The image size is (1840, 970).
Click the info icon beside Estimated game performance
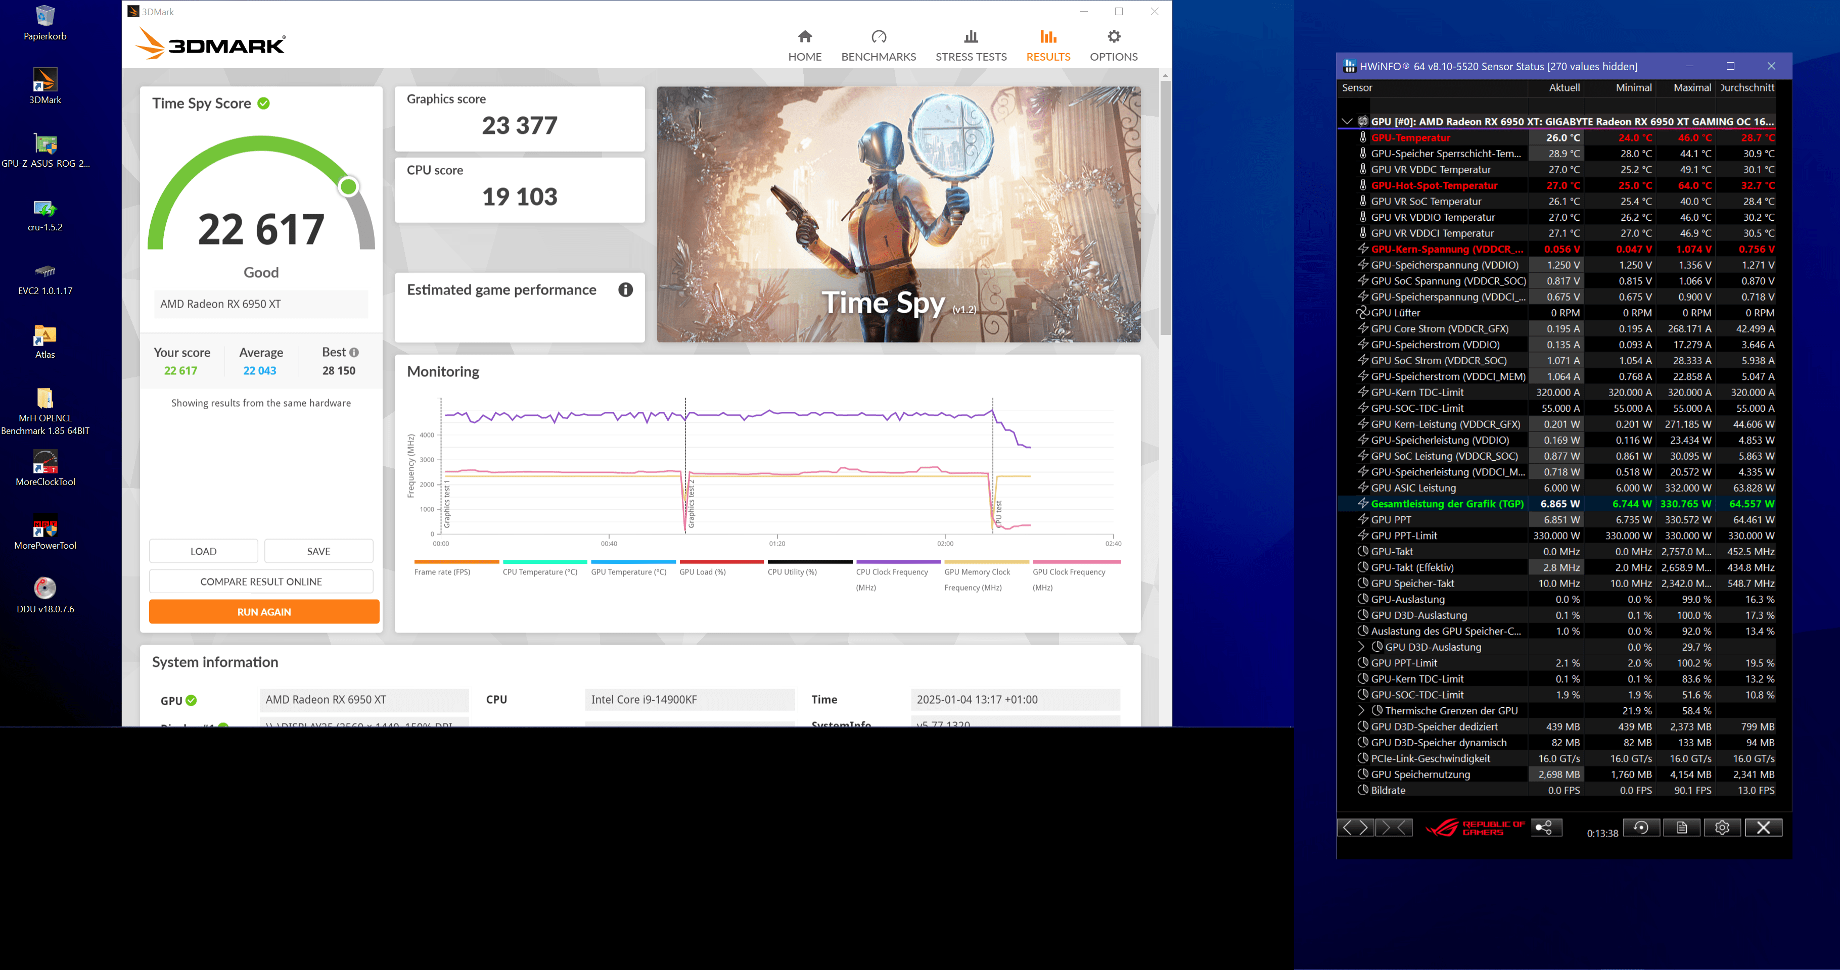click(x=625, y=290)
